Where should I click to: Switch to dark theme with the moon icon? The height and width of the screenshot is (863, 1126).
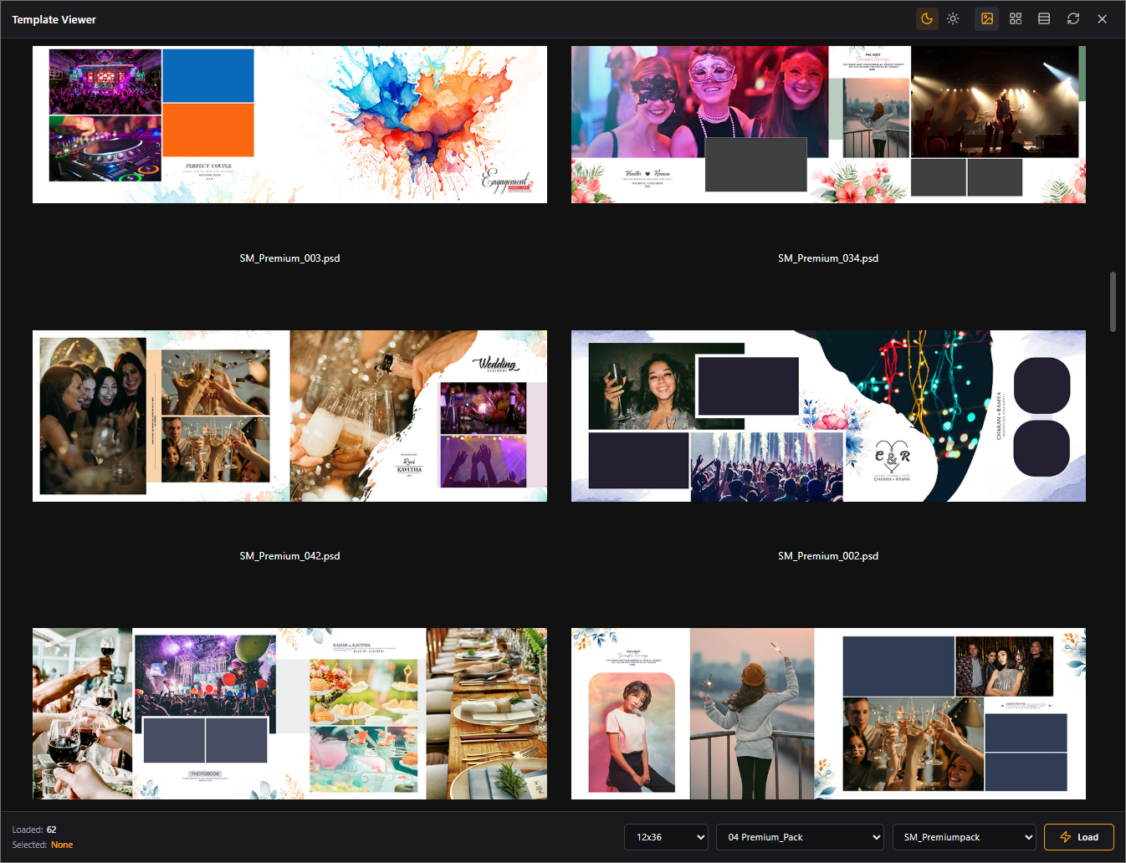(927, 18)
